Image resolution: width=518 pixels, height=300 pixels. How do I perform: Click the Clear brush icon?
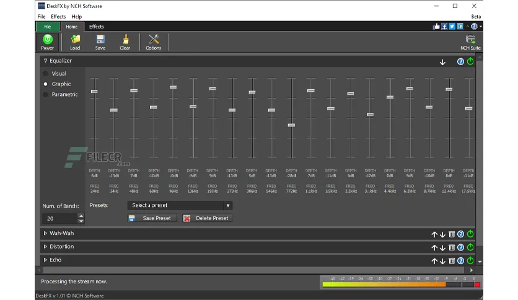coord(125,40)
